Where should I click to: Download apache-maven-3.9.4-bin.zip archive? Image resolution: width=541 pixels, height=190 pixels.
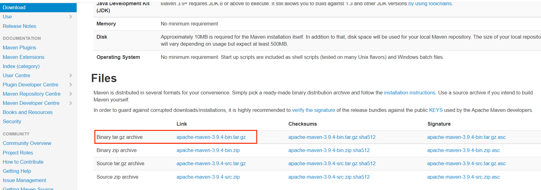tap(208, 150)
